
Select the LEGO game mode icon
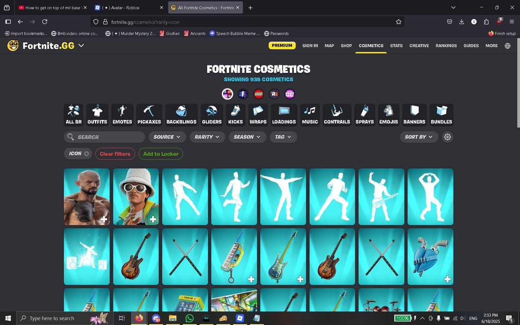258,94
